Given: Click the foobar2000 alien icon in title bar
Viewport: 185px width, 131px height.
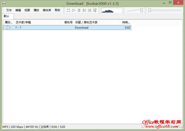Looking at the screenshot, I should (4, 3).
